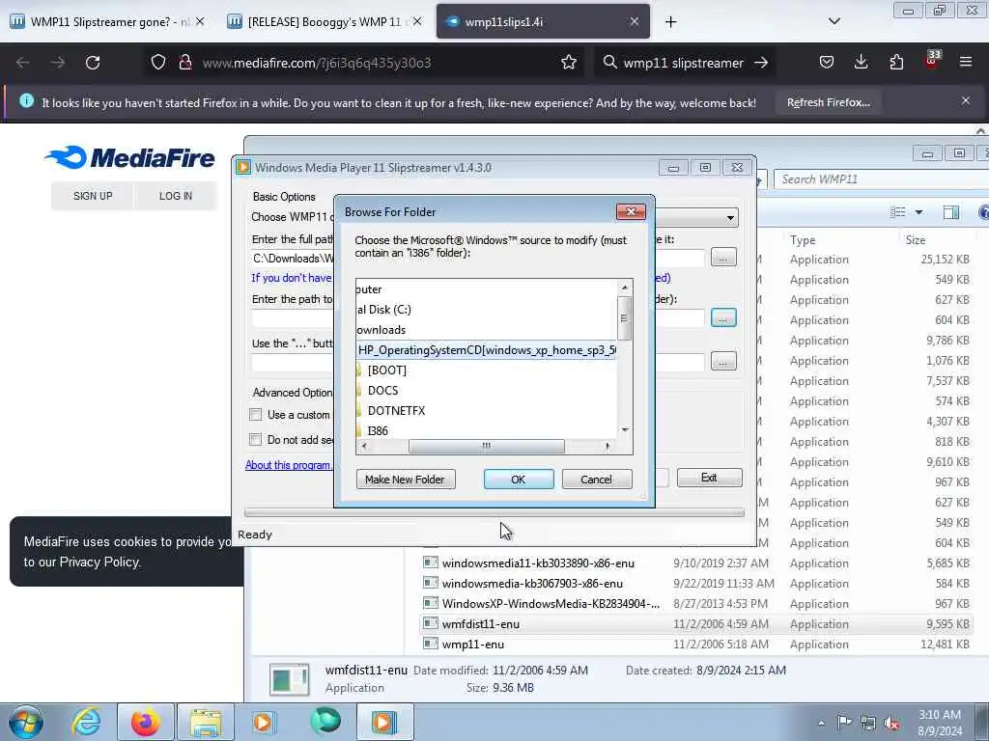Click the horizontal scroll left arrow in folder tree

(364, 446)
